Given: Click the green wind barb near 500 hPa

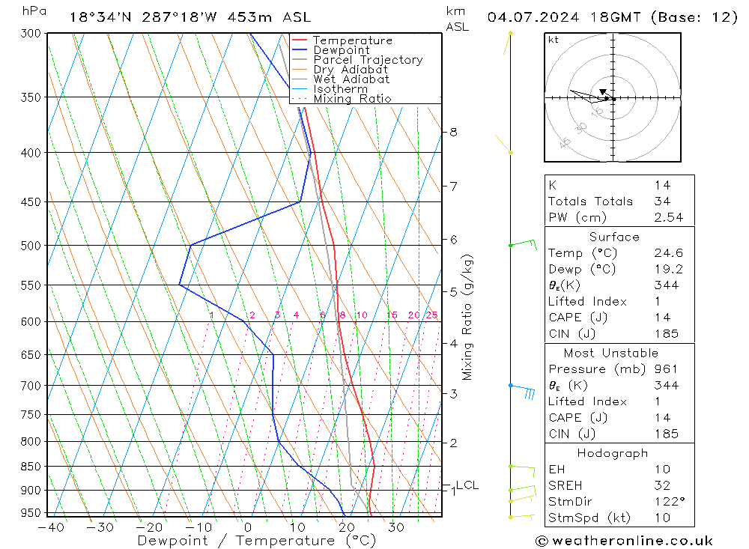Looking at the screenshot, I should click(523, 244).
